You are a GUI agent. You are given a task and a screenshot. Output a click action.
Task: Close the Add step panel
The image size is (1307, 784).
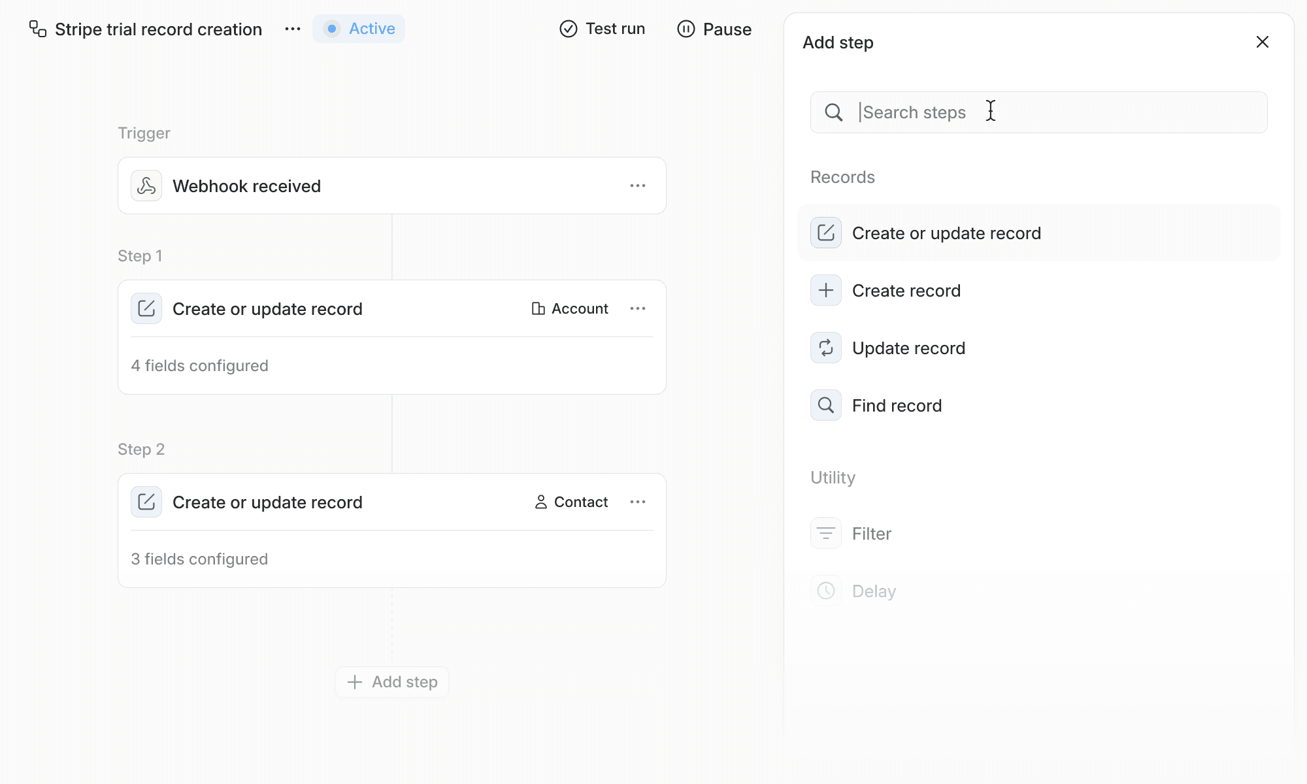(1262, 42)
